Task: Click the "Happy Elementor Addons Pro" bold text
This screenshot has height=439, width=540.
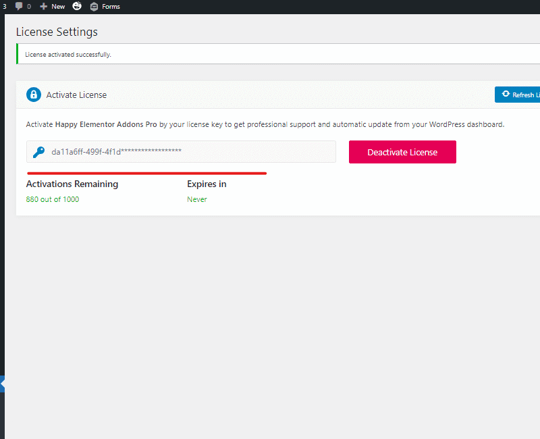Action: 106,124
